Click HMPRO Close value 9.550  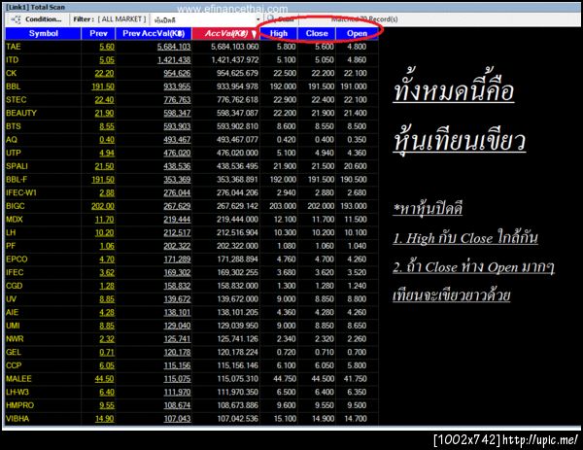click(x=325, y=405)
